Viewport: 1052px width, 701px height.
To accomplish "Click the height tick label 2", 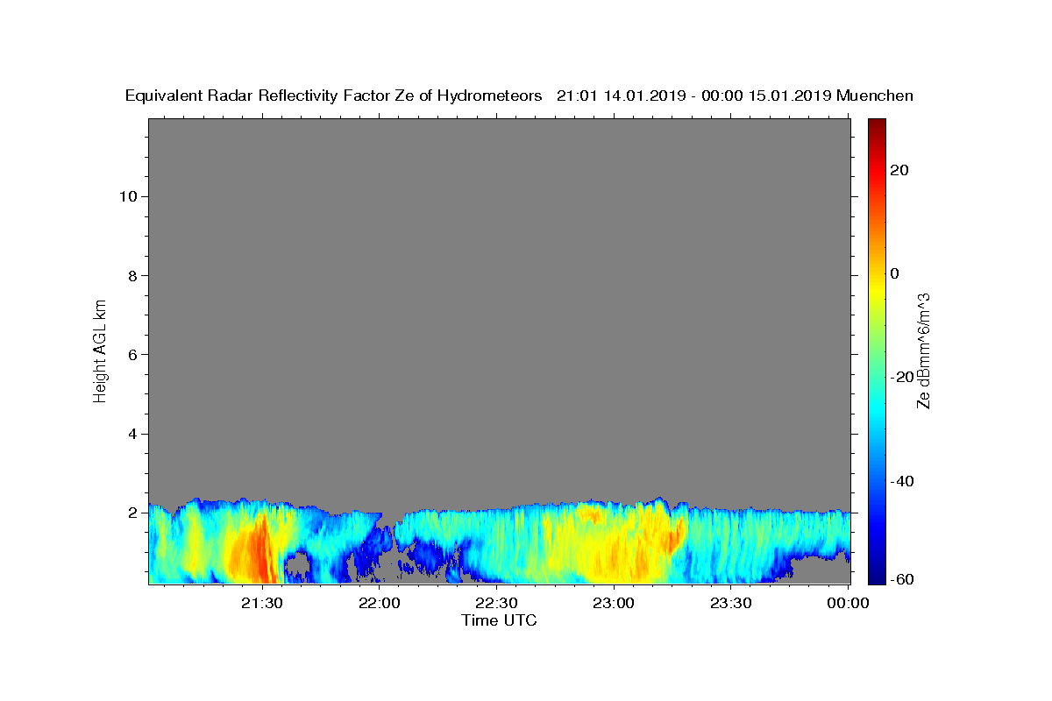I will pyautogui.click(x=132, y=513).
